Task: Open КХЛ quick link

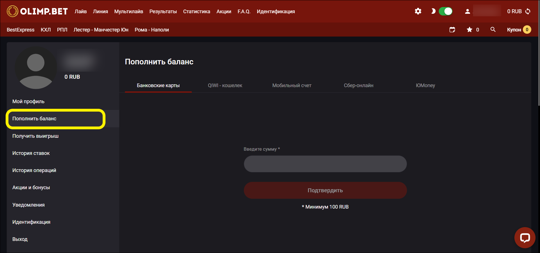Action: click(x=46, y=30)
